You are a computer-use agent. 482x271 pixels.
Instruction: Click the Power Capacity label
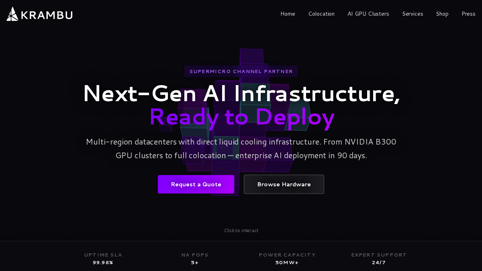[x=287, y=255]
